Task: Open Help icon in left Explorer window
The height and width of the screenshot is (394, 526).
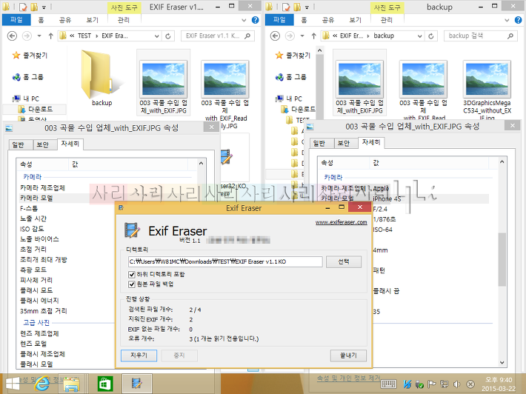Action: point(256,20)
